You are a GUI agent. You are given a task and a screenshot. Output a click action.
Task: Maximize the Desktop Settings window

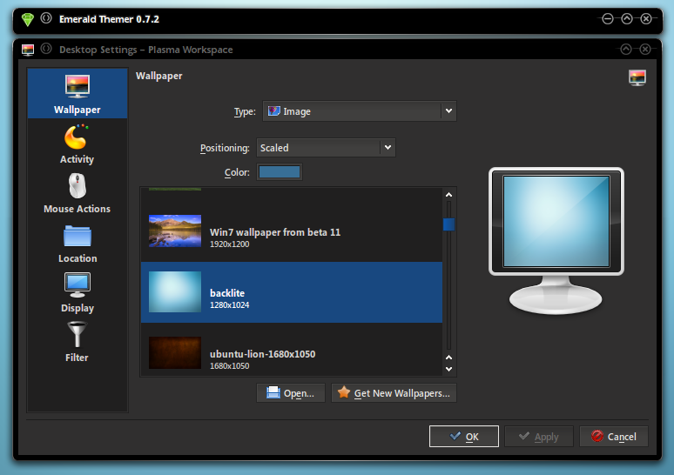click(x=626, y=50)
